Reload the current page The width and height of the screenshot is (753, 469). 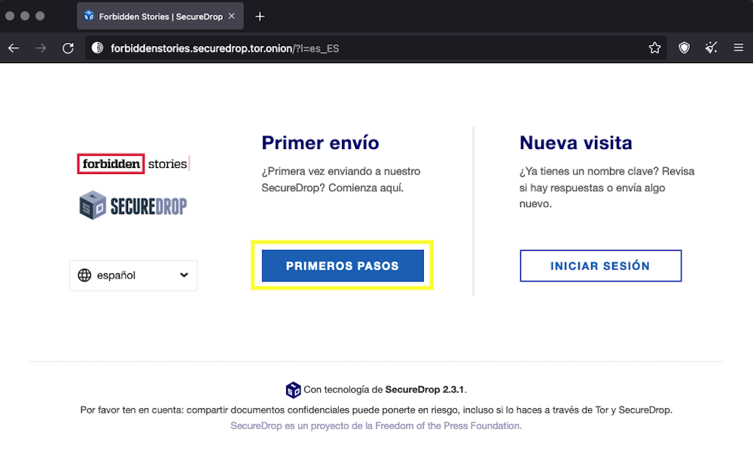point(68,48)
